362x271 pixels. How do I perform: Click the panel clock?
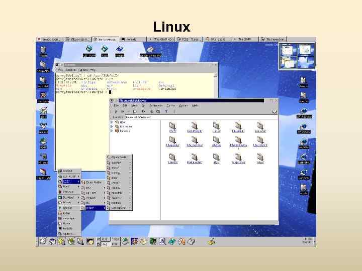[x=308, y=241]
